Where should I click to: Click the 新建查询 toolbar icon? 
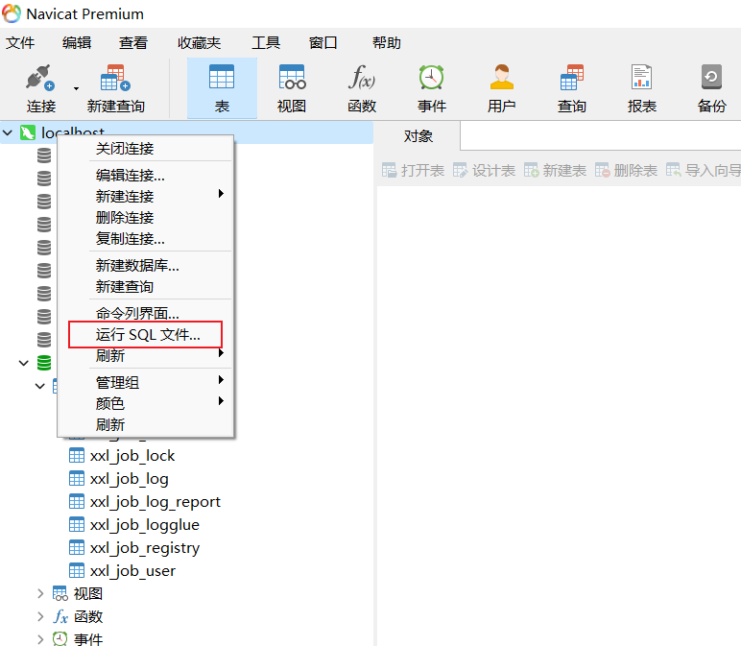pyautogui.click(x=115, y=78)
